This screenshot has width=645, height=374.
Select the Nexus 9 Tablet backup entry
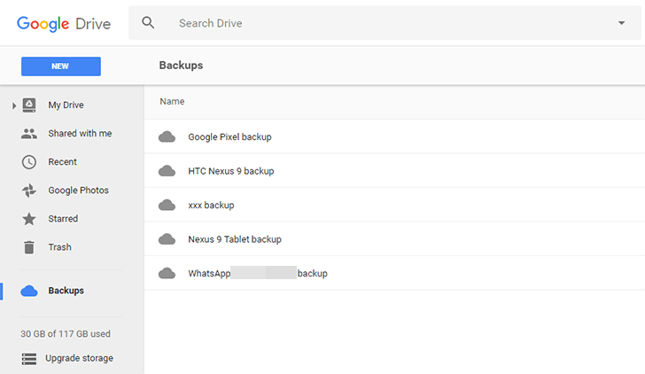(234, 239)
